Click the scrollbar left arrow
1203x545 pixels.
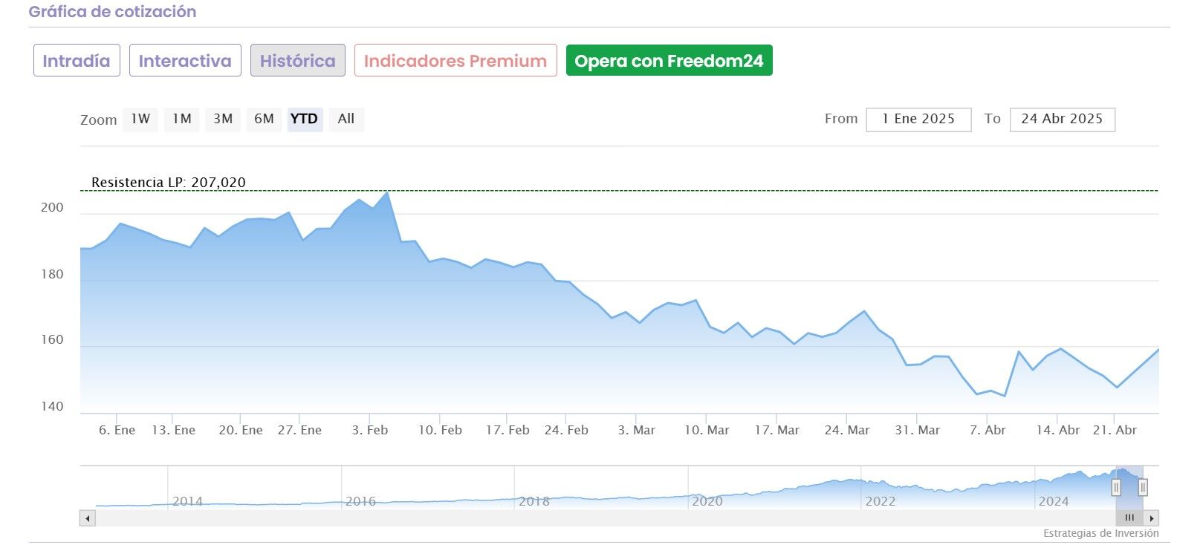click(88, 518)
